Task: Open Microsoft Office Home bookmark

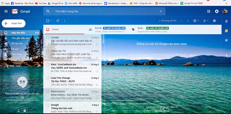Action: (167, 3)
